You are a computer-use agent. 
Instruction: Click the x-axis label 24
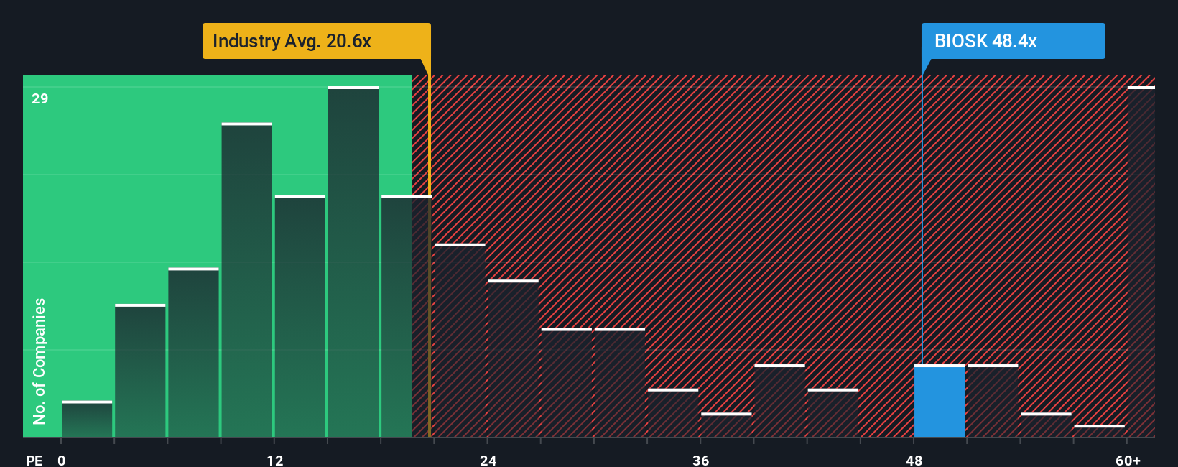[488, 461]
